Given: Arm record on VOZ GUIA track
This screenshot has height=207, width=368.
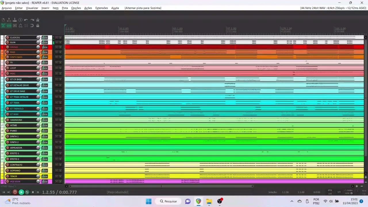Looking at the screenshot, I should pyautogui.click(x=7, y=181).
